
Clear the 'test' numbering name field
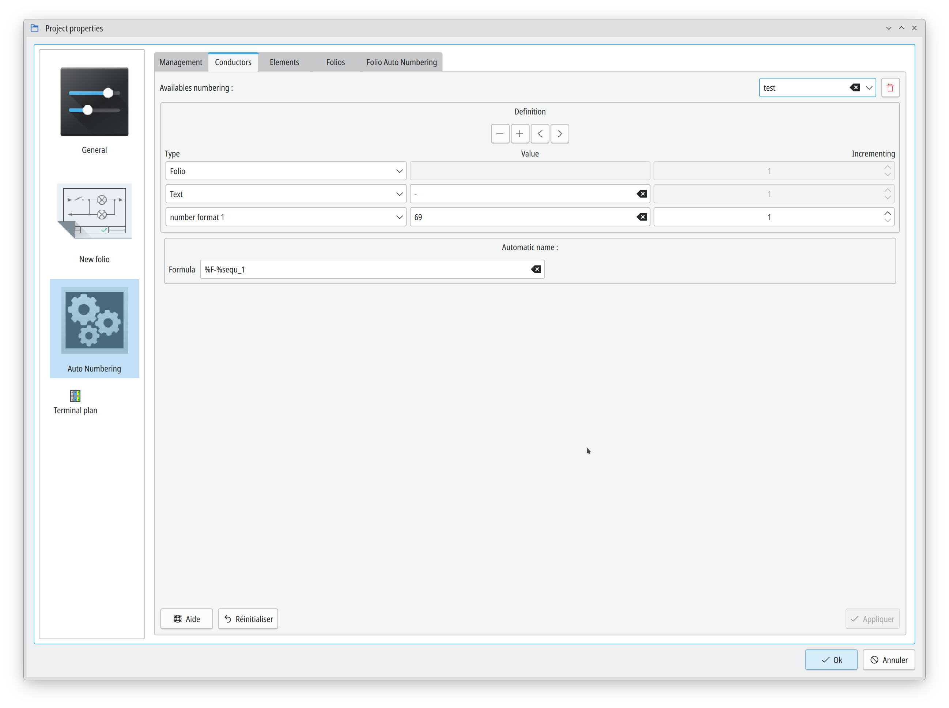855,87
